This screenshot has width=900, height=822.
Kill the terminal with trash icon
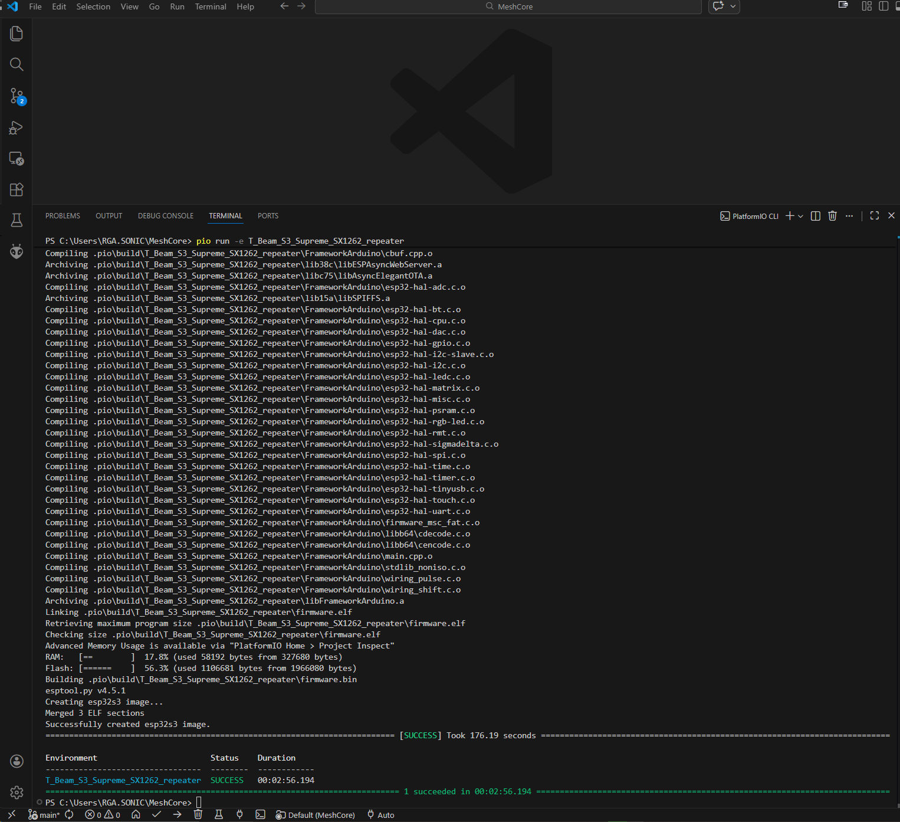pos(832,216)
